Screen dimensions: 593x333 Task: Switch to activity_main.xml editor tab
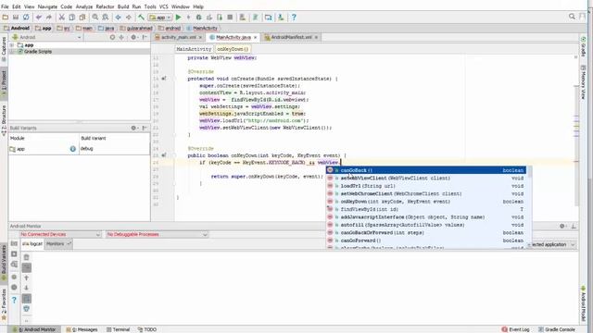click(x=178, y=37)
